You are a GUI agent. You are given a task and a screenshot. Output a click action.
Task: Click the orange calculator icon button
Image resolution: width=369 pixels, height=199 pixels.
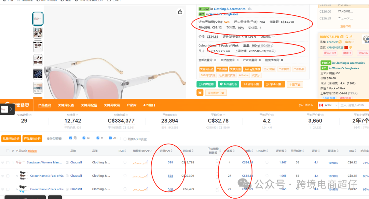(200, 93)
